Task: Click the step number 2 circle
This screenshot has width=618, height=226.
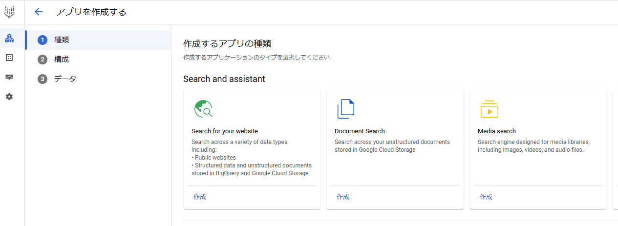Action: pyautogui.click(x=43, y=60)
